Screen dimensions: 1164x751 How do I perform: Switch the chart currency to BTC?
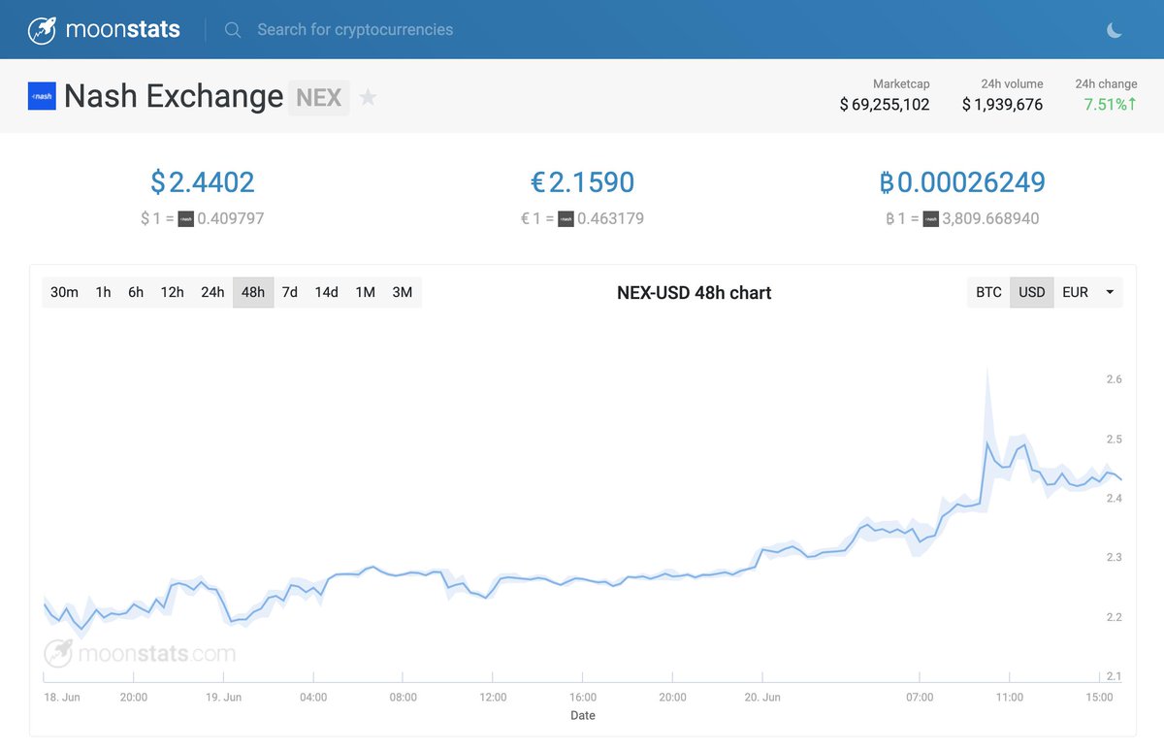coord(987,292)
